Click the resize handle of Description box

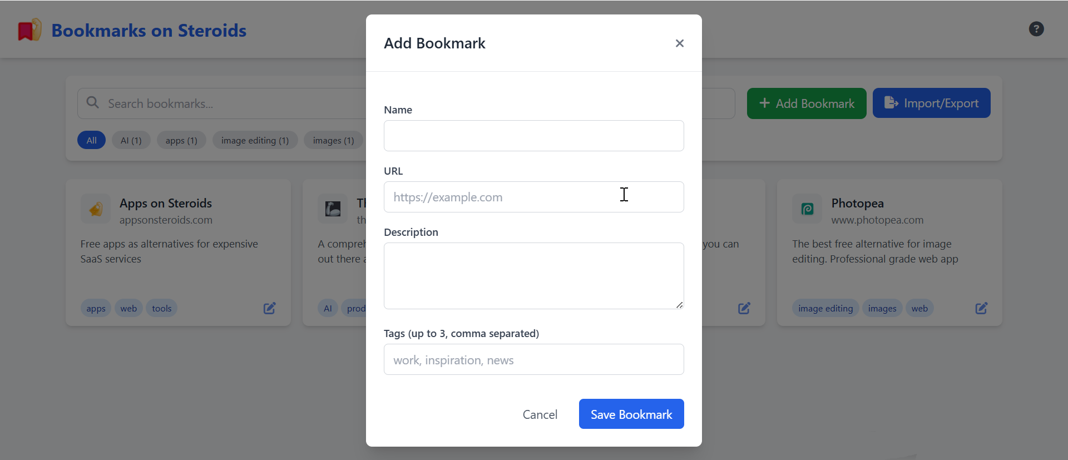pos(679,304)
